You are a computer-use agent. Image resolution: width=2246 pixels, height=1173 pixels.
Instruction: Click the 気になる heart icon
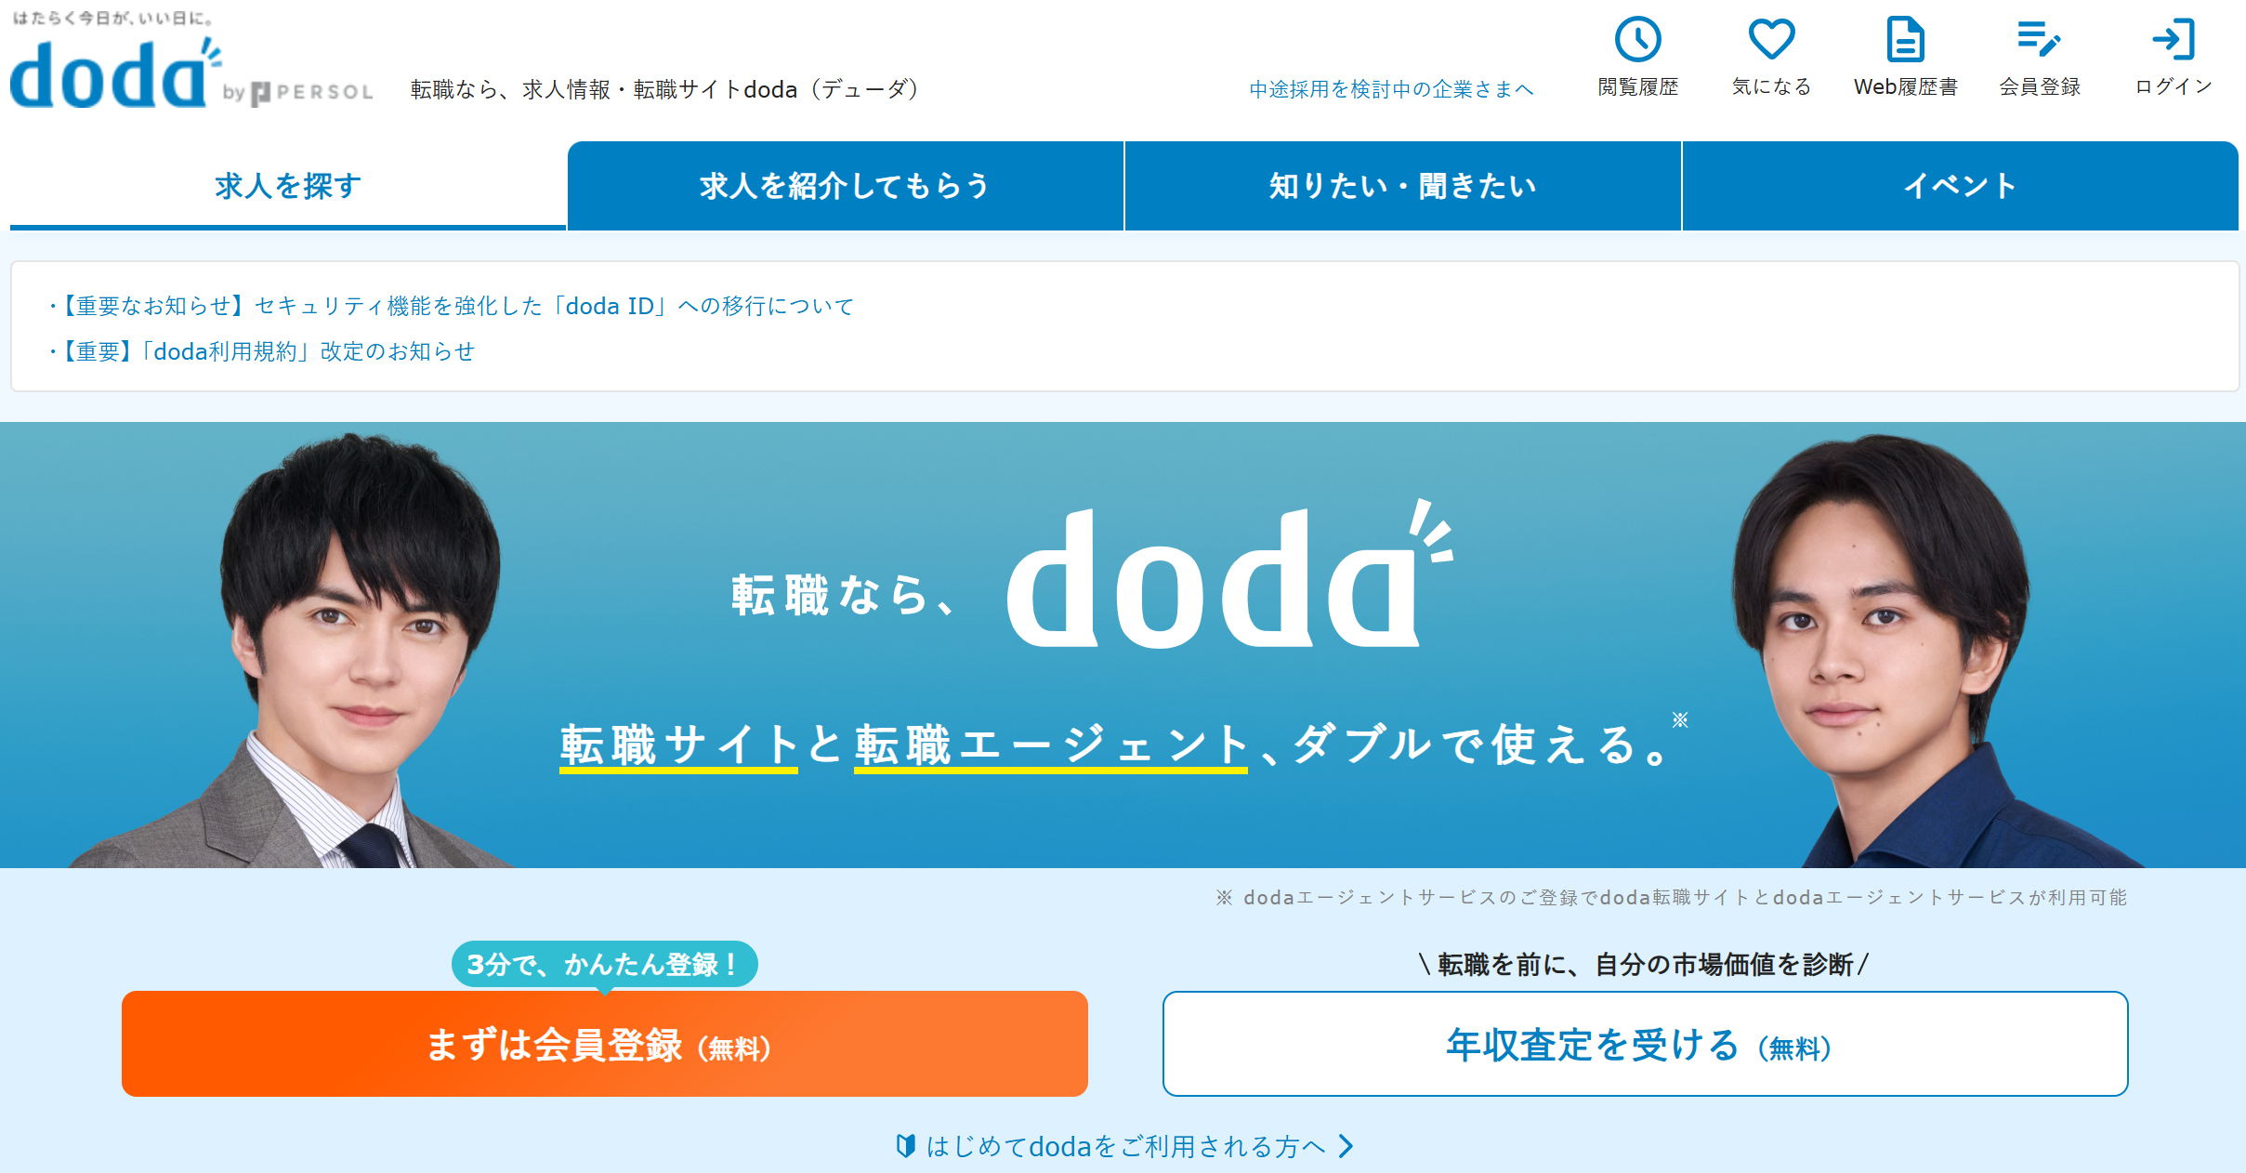coord(1771,40)
